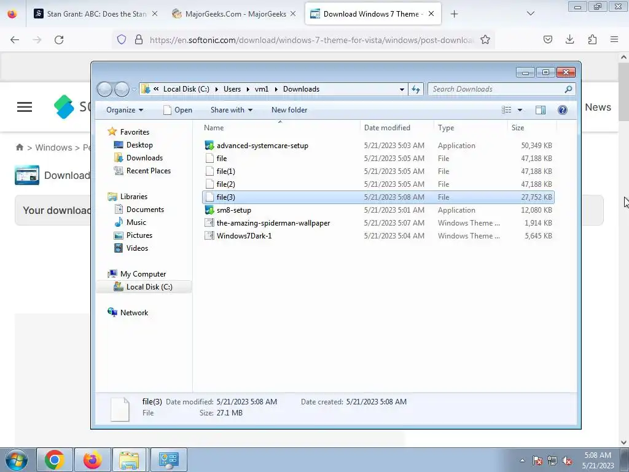Click tracking protection shield icon
629x472 pixels.
click(122, 40)
